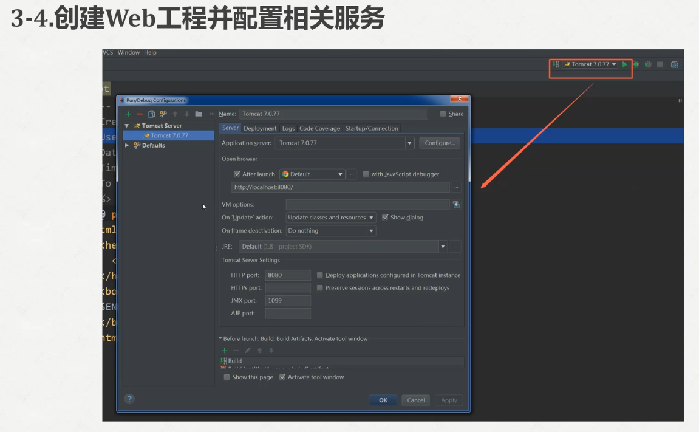Open browser Default dropdown
699x432 pixels.
click(340, 174)
